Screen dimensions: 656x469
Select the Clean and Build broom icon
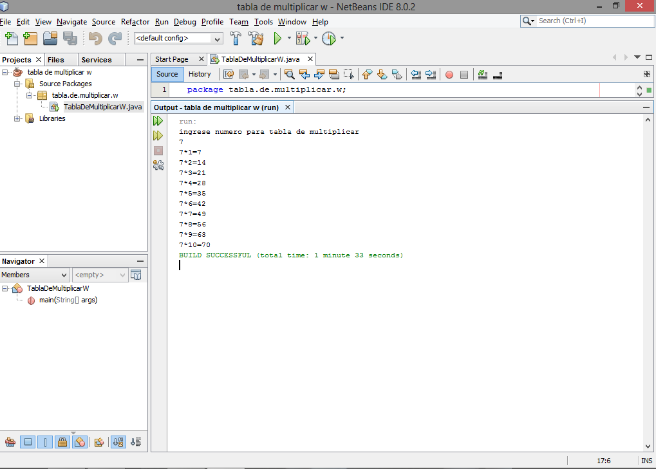tap(255, 38)
